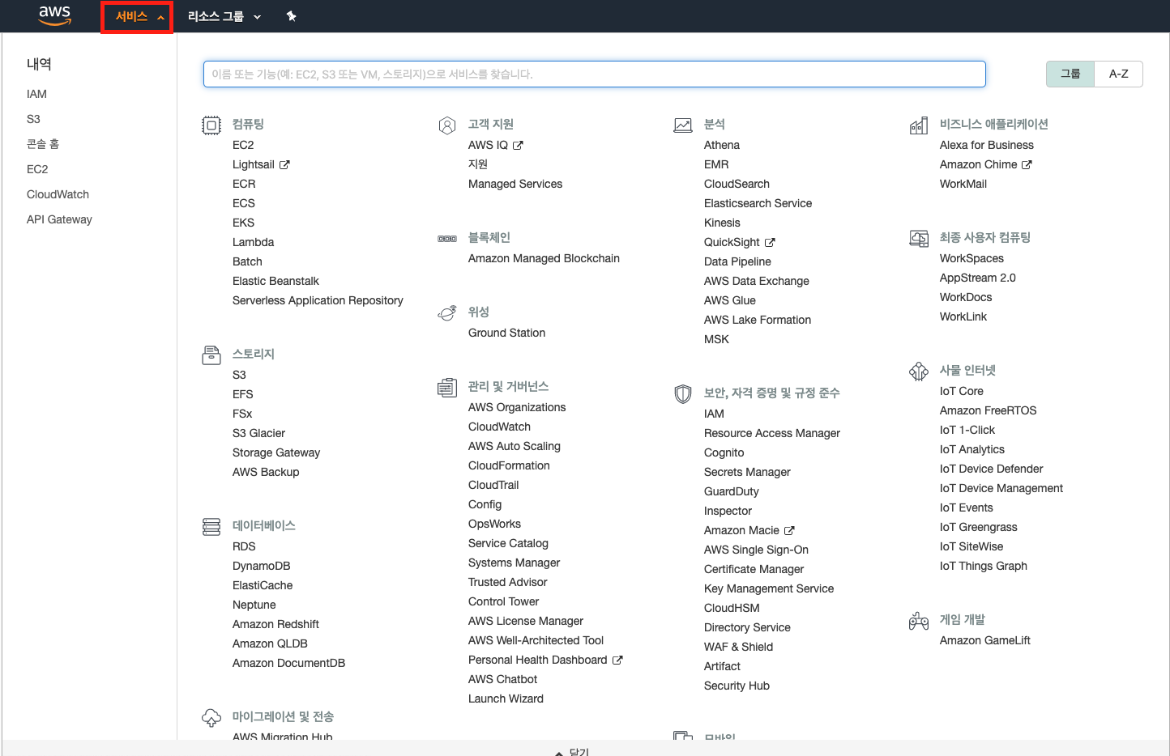Screen dimensions: 1170x756
Task: Toggle the pin icon in the navigation bar
Action: pos(291,15)
